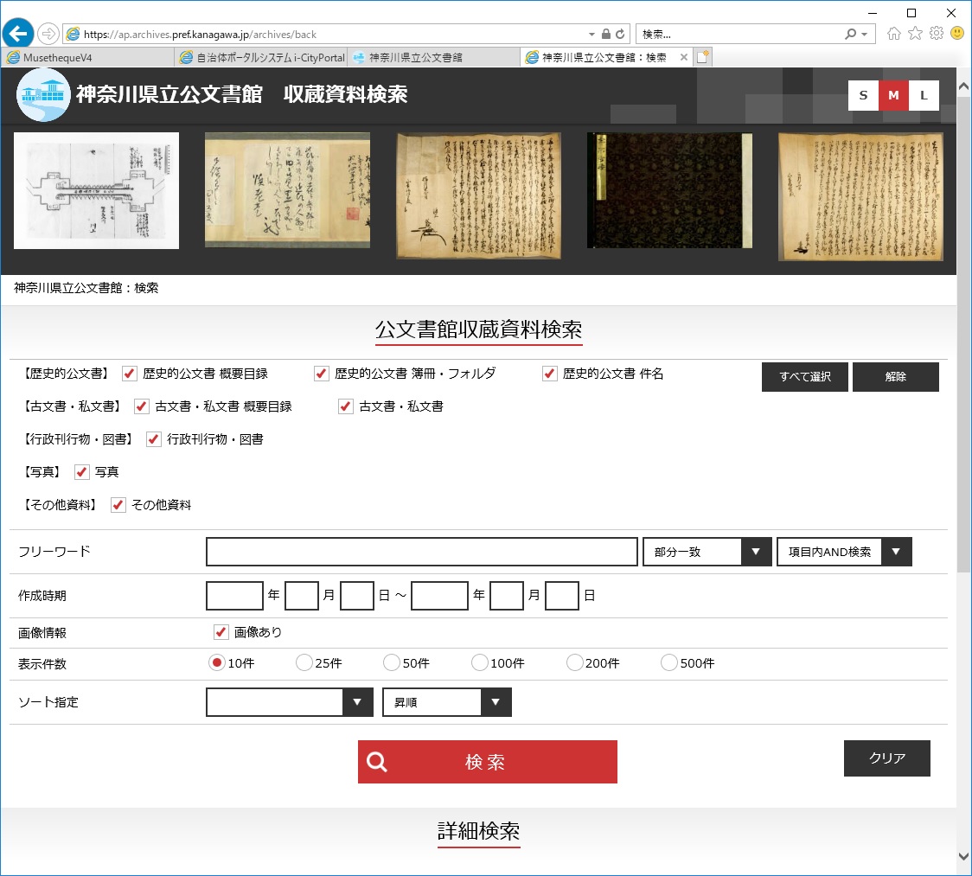Select the 500件 display count radio
The height and width of the screenshot is (876, 972).
(x=668, y=662)
